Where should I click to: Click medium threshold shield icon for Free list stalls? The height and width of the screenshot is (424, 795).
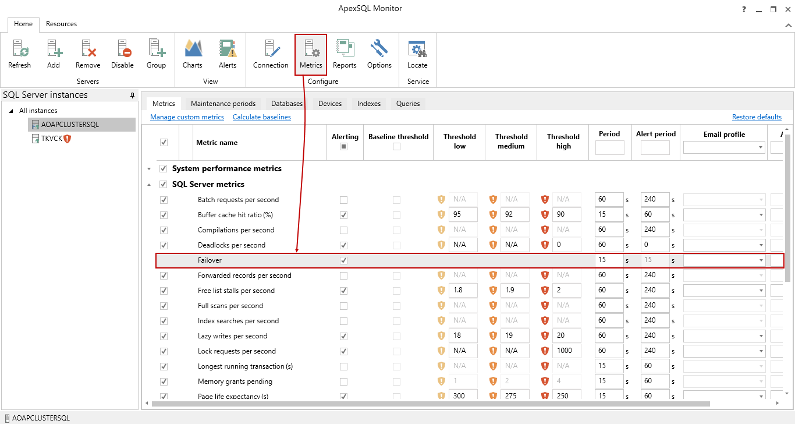coord(494,290)
